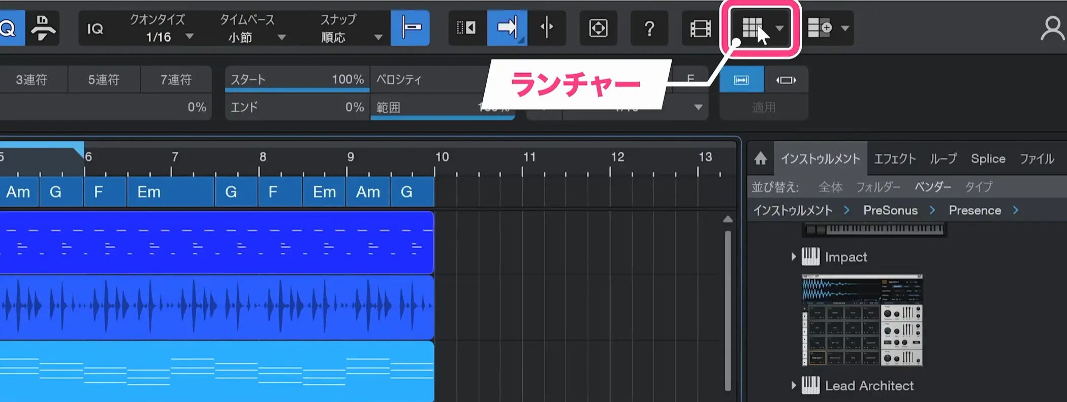
Task: Toggle cursor follows edit position button
Action: [x=547, y=28]
